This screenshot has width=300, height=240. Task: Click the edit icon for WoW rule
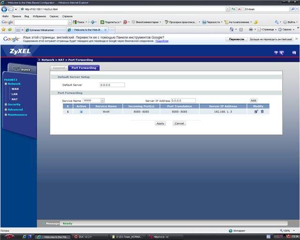click(256, 112)
